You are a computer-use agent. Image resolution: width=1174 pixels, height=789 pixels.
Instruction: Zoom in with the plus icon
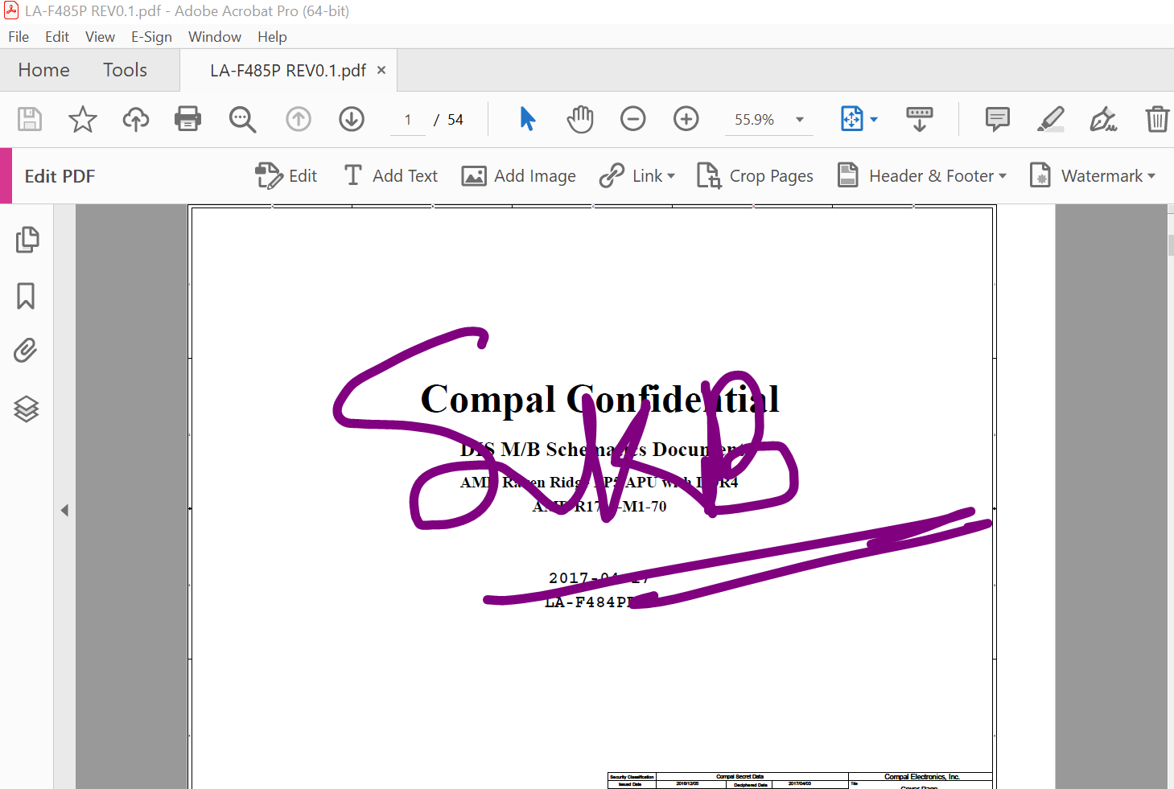point(686,119)
